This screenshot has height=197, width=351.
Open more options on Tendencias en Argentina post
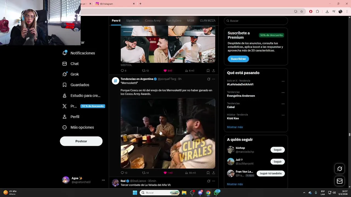tap(214, 79)
